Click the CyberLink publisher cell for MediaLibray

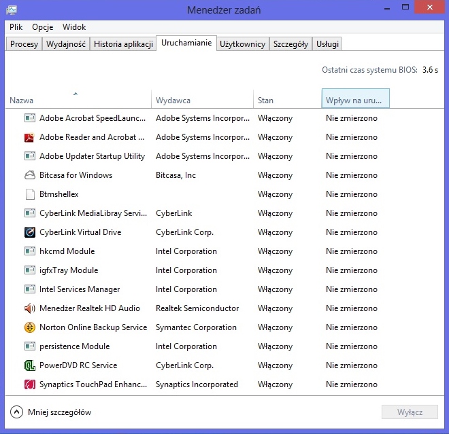tap(173, 213)
